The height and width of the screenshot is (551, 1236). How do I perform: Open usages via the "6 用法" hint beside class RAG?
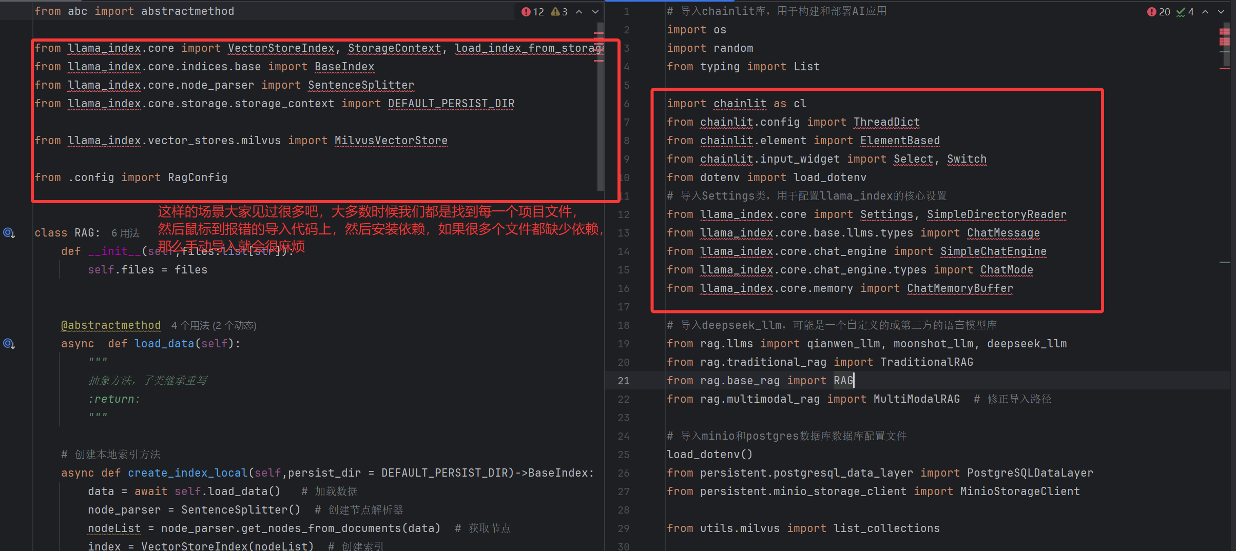coord(125,233)
